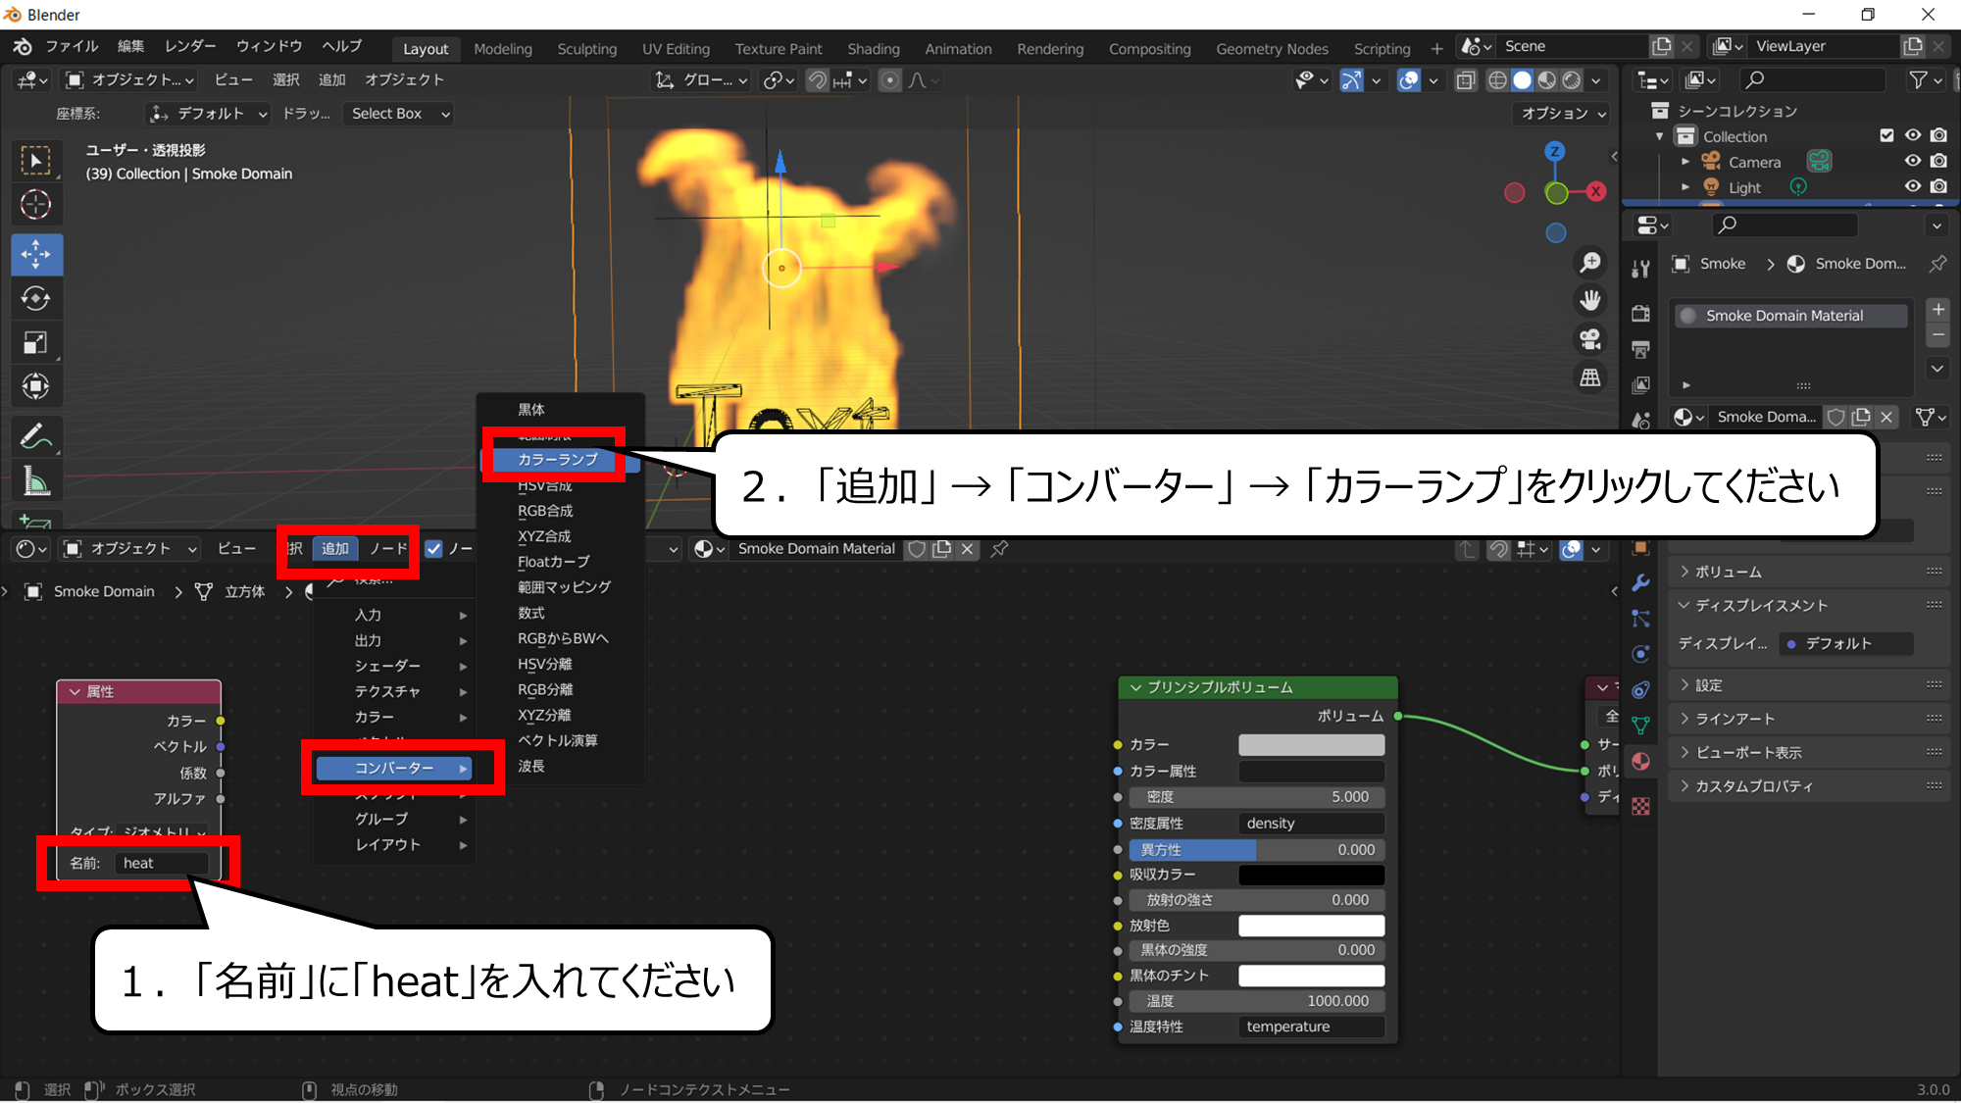Toggle X-ray display in viewport header
The height and width of the screenshot is (1103, 1961).
click(1466, 80)
